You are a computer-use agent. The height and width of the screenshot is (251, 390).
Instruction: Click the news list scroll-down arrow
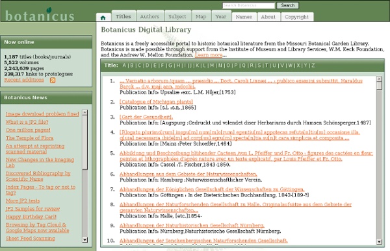pyautogui.click(x=84, y=240)
